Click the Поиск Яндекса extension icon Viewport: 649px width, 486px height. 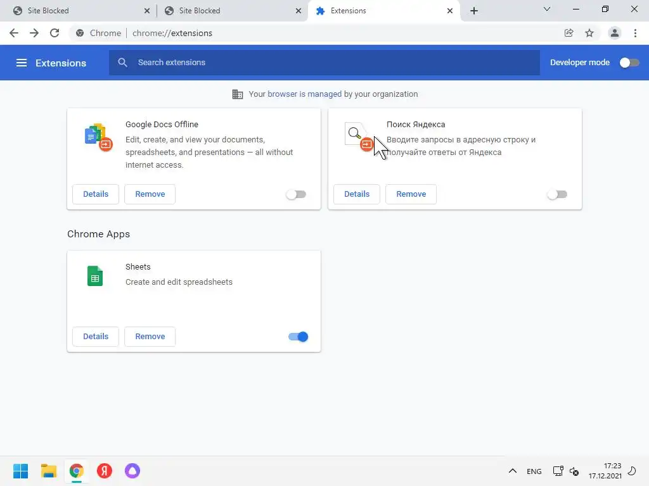pyautogui.click(x=359, y=137)
